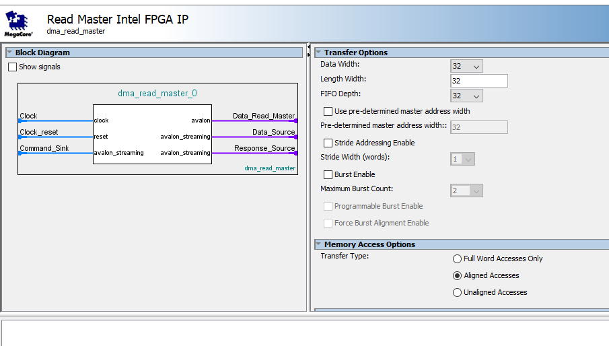Click the Pre-determined master address width field
609x346 pixels.
[479, 127]
